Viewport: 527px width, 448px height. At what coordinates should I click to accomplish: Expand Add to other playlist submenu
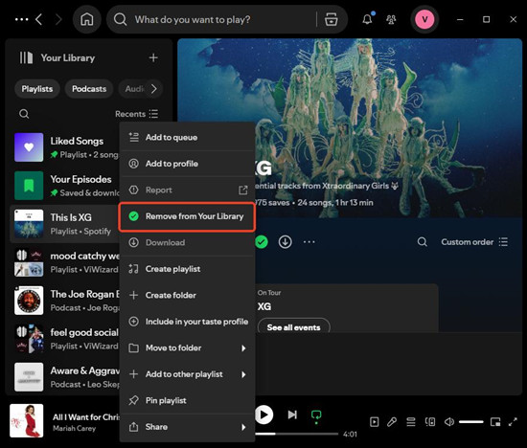(187, 374)
